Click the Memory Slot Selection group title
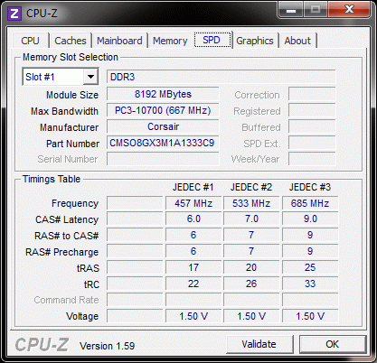The height and width of the screenshot is (363, 377). tap(71, 57)
